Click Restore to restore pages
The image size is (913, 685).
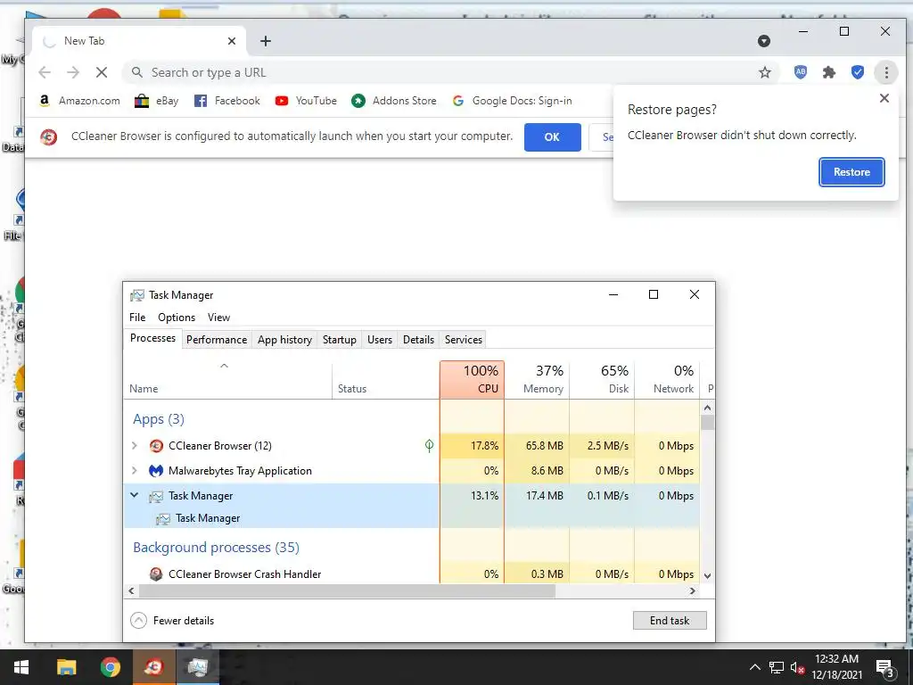coord(851,172)
